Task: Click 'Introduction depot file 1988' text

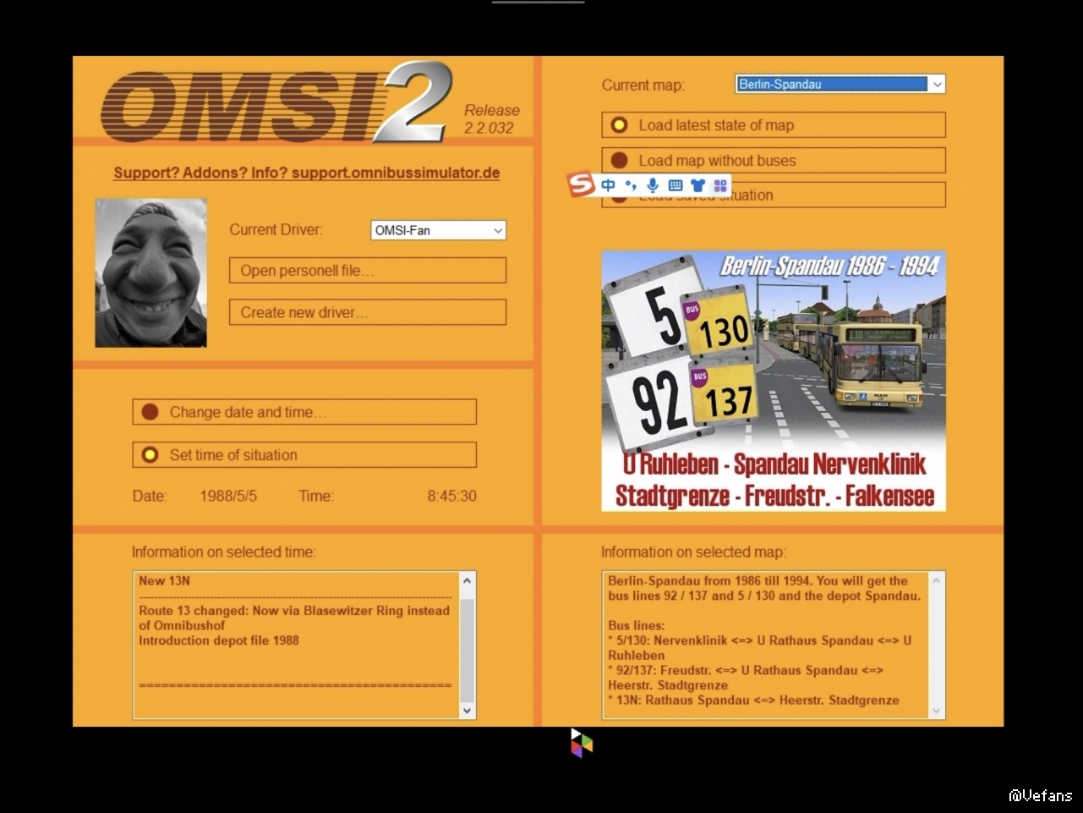Action: [219, 640]
